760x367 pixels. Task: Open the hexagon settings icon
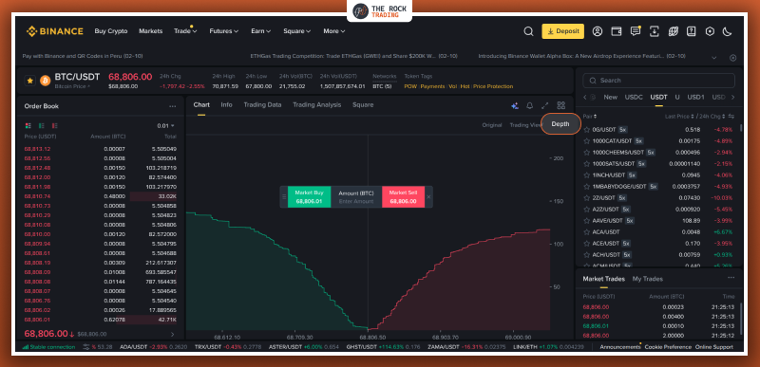(710, 31)
